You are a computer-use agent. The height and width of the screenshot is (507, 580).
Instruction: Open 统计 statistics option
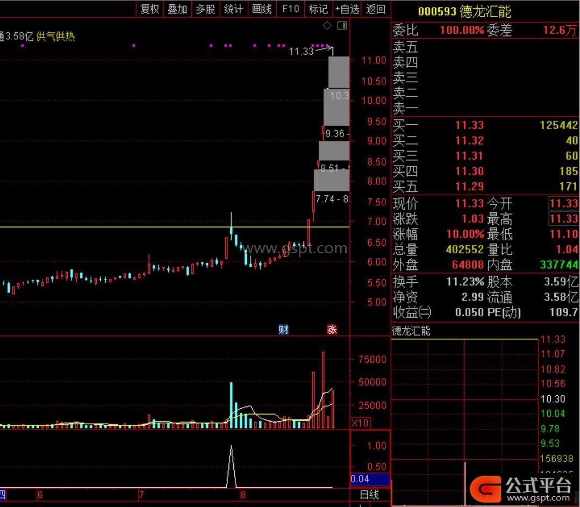(x=234, y=9)
